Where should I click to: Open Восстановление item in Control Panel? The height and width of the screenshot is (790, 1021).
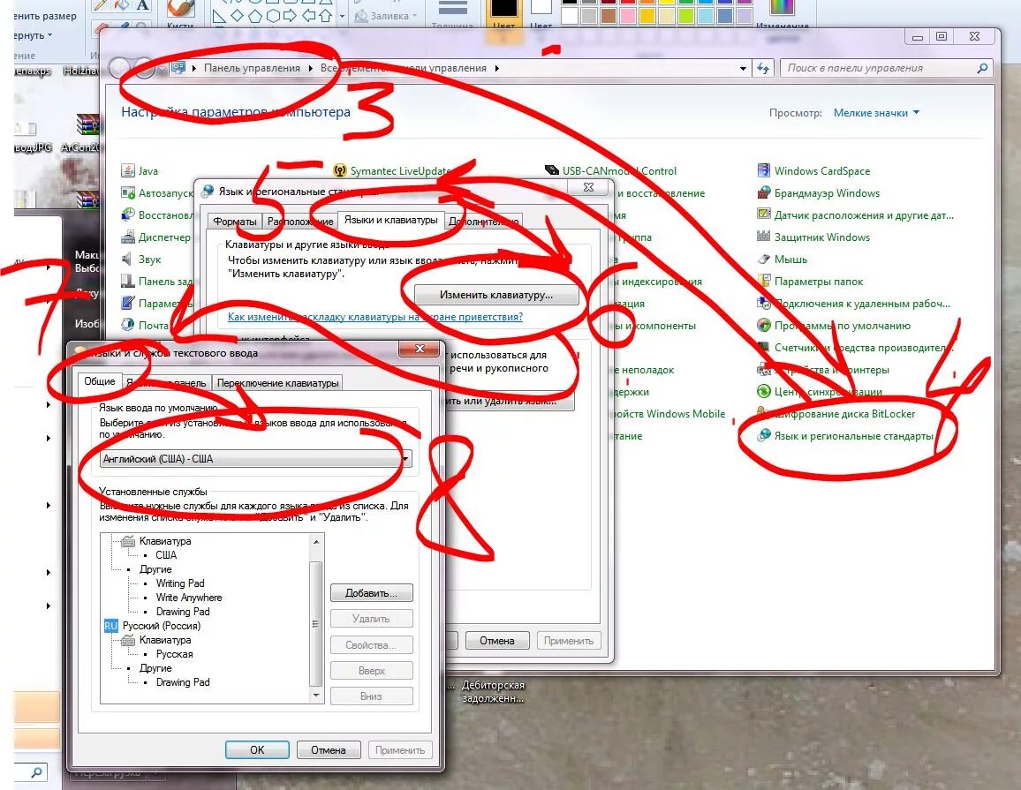(157, 214)
